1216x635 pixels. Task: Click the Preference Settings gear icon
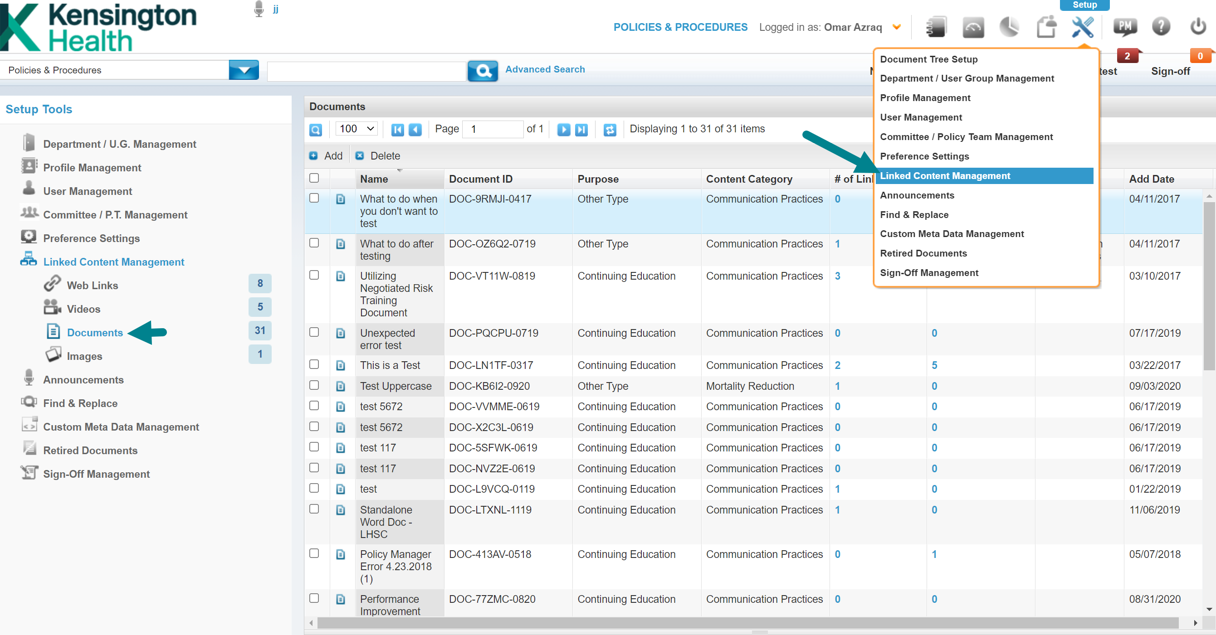coord(29,236)
